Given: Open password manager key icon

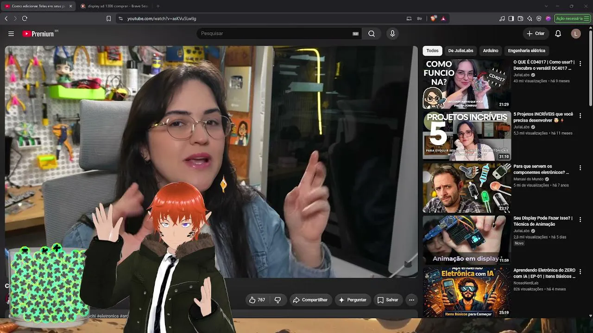Looking at the screenshot, I should pyautogui.click(x=419, y=18).
